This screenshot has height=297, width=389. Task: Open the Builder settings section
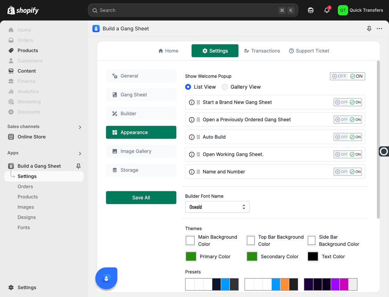point(141,114)
